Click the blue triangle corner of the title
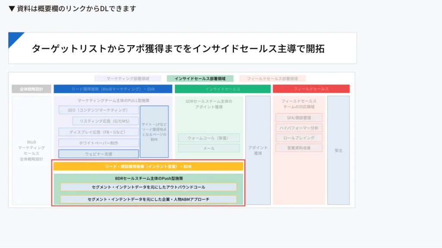The image size is (442, 248). coord(14,38)
